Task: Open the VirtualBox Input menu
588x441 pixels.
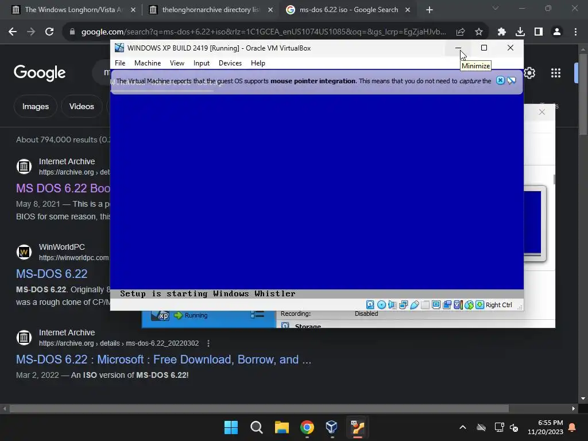Action: coord(202,63)
